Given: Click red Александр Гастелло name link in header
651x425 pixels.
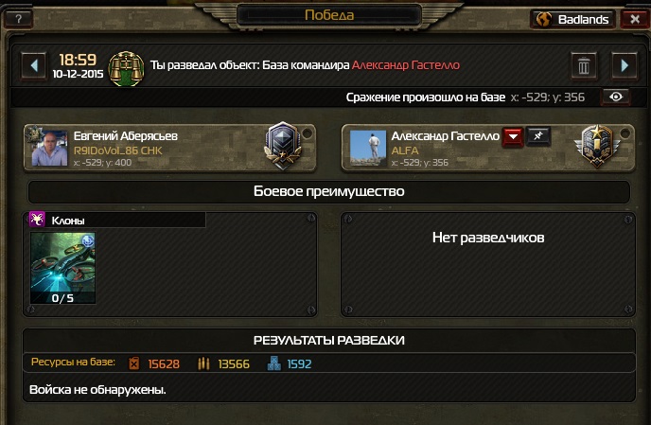Looking at the screenshot, I should [406, 65].
